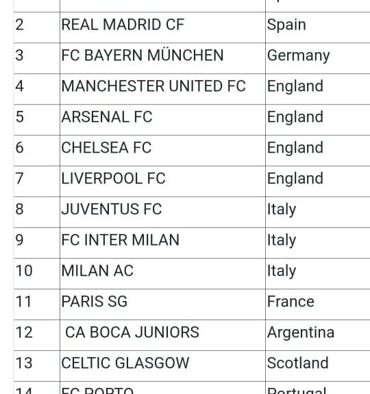Click the MANCHESTER UNITED FC cell
This screenshot has width=370, height=394.
click(x=162, y=89)
